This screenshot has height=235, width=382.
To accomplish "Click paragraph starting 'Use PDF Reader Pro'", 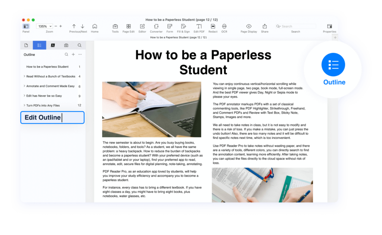I will click(x=261, y=154).
